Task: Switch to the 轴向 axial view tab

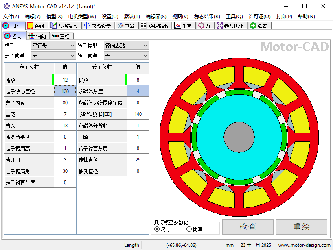Action: tap(38, 36)
